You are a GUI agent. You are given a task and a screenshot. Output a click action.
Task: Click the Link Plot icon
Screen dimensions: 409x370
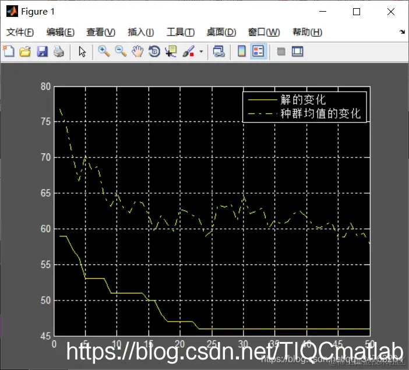click(x=219, y=51)
